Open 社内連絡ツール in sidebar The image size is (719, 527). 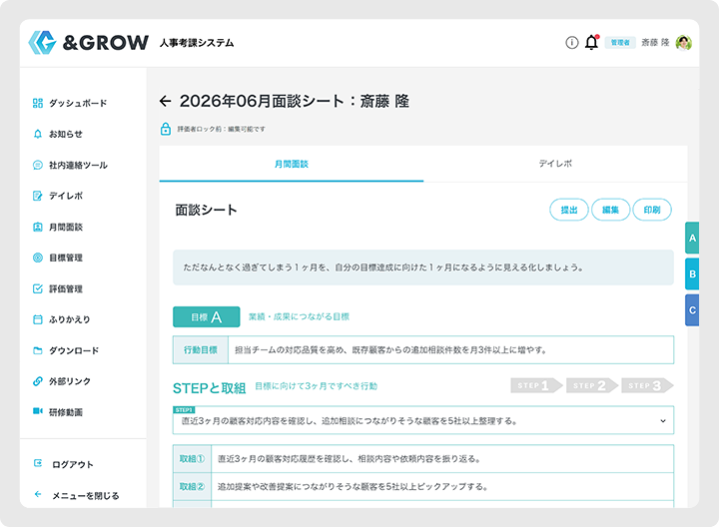(x=70, y=165)
